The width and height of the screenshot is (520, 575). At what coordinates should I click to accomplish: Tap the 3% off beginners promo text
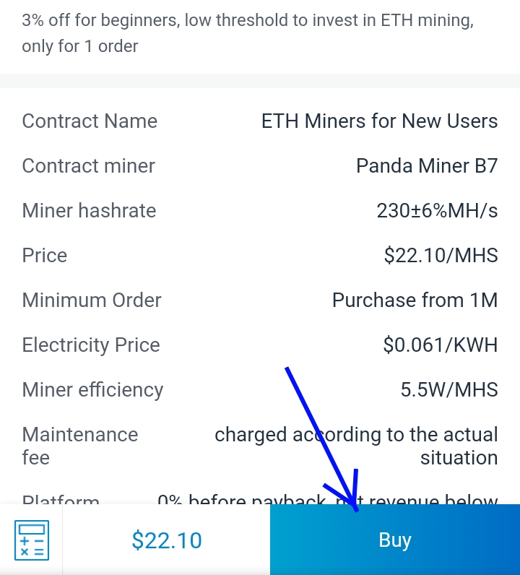(x=248, y=33)
